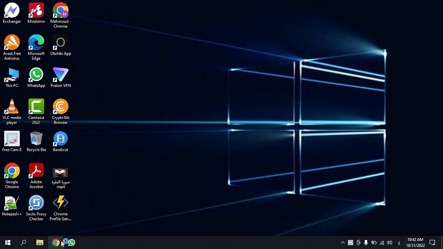Select the Otohits App icon
Viewport: 443px width, 249px height.
(61, 46)
